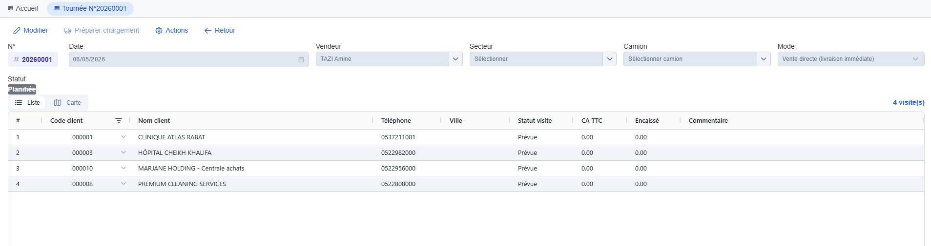The height and width of the screenshot is (246, 931).
Task: Click Téléphone column header
Action: coord(396,120)
